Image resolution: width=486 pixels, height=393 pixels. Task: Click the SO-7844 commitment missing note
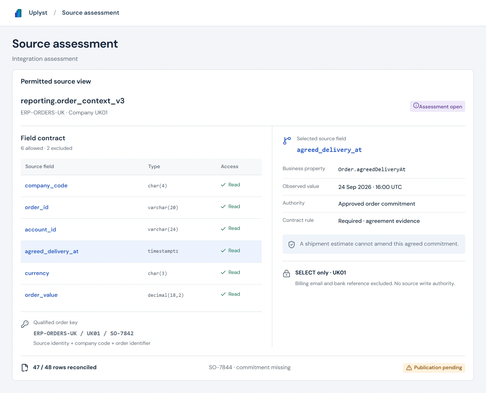tap(250, 367)
